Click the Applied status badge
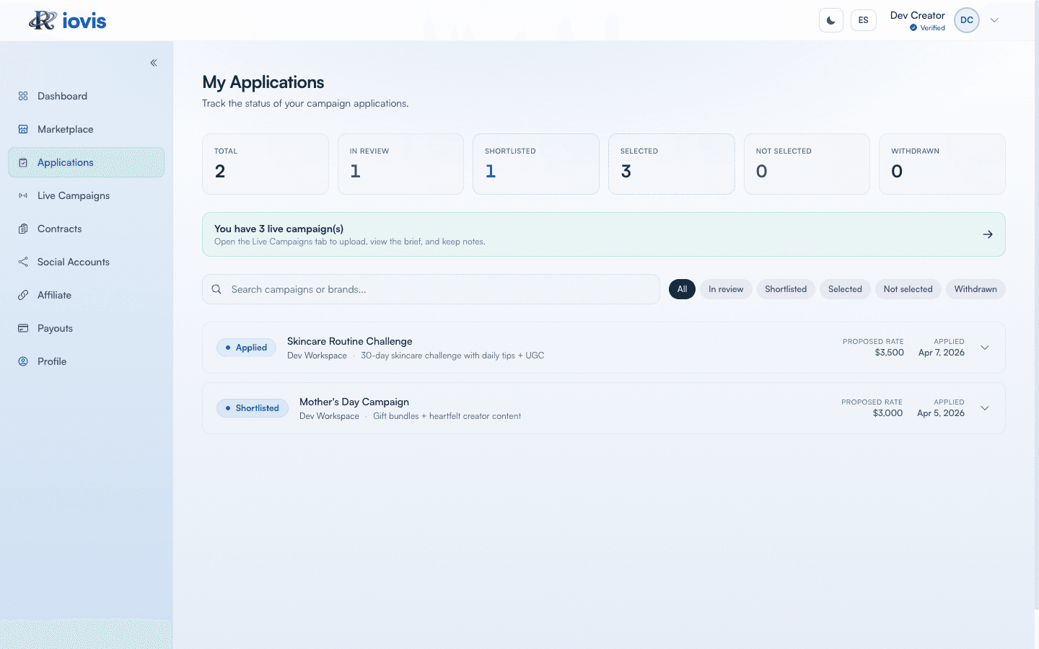Viewport: 1039px width, 649px height. point(246,348)
